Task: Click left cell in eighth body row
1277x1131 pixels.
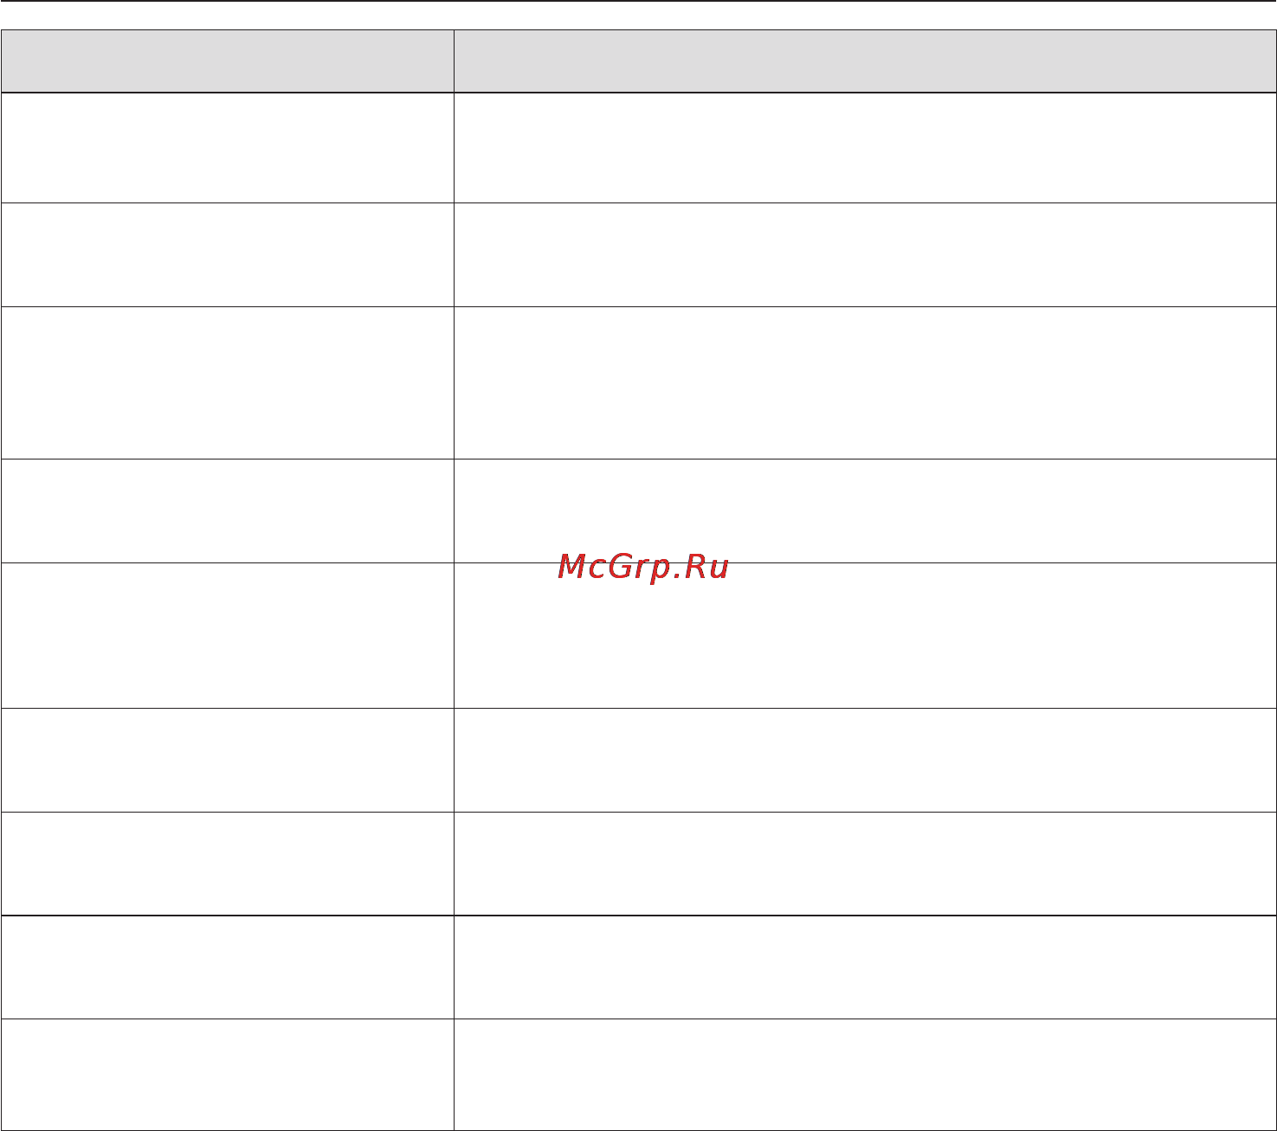Action: [227, 967]
